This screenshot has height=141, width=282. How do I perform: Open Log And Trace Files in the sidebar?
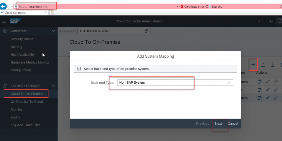(26, 125)
